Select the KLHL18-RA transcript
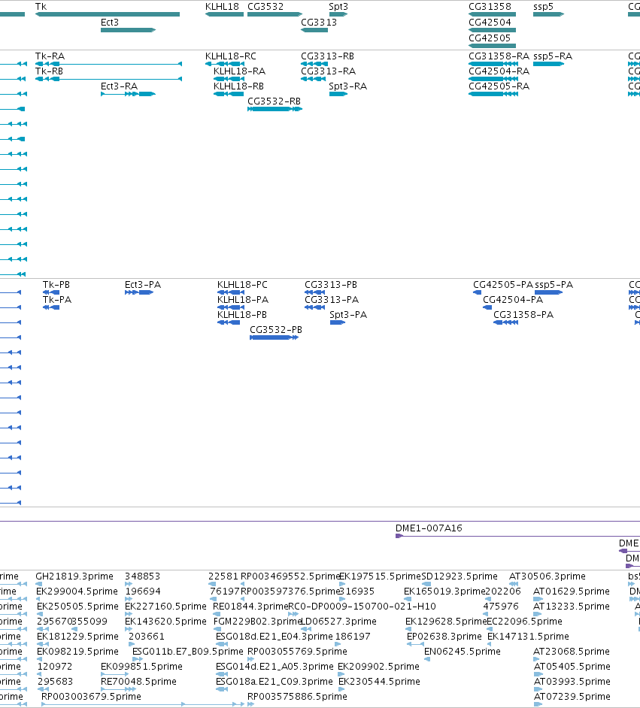This screenshot has height=708, width=640. tap(229, 79)
